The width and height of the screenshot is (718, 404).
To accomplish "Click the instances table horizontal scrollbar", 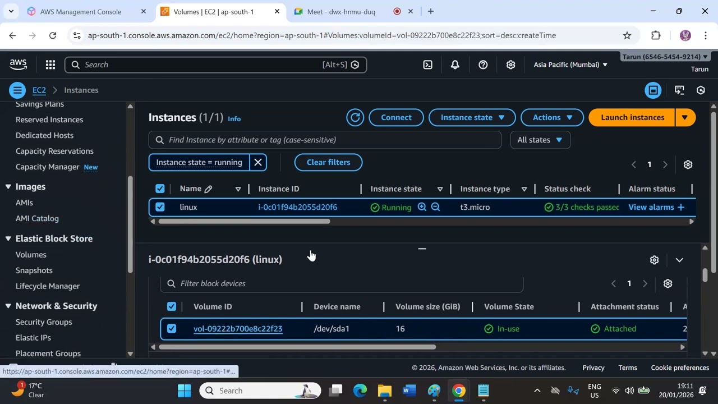I will coord(245,222).
